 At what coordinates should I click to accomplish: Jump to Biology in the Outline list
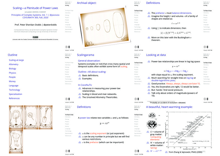13,69
